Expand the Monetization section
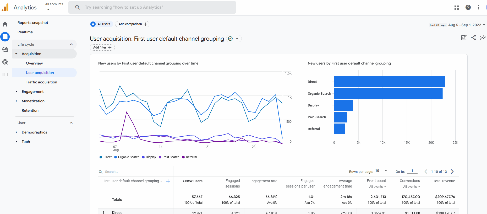This screenshot has height=214, width=487. point(16,101)
